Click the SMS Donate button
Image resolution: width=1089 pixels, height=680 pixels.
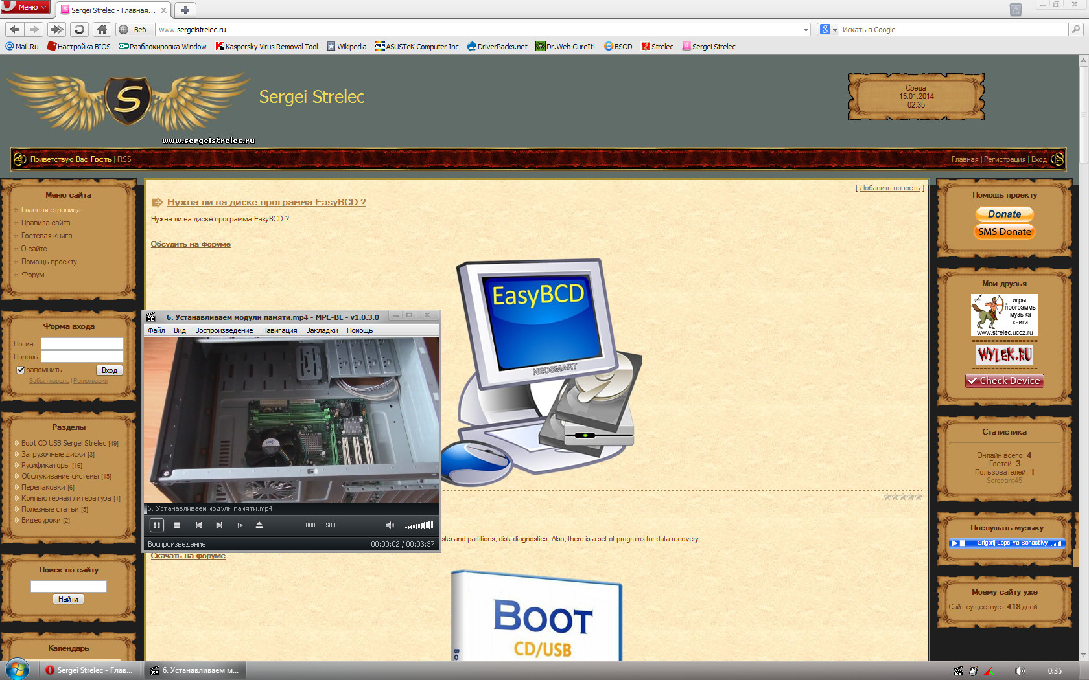(x=1004, y=232)
